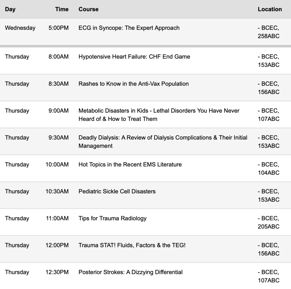291x289 pixels.
Task: Click the 10:30AM time cell
Action: pyautogui.click(x=57, y=191)
